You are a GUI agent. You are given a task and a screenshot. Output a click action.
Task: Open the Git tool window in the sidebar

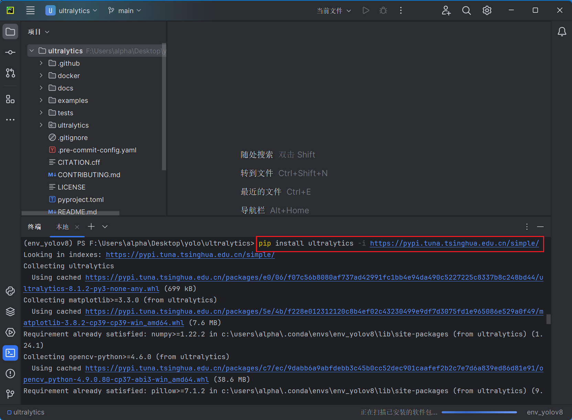10,394
